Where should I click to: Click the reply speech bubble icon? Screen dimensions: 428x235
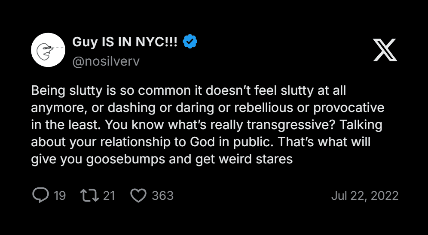click(x=40, y=196)
